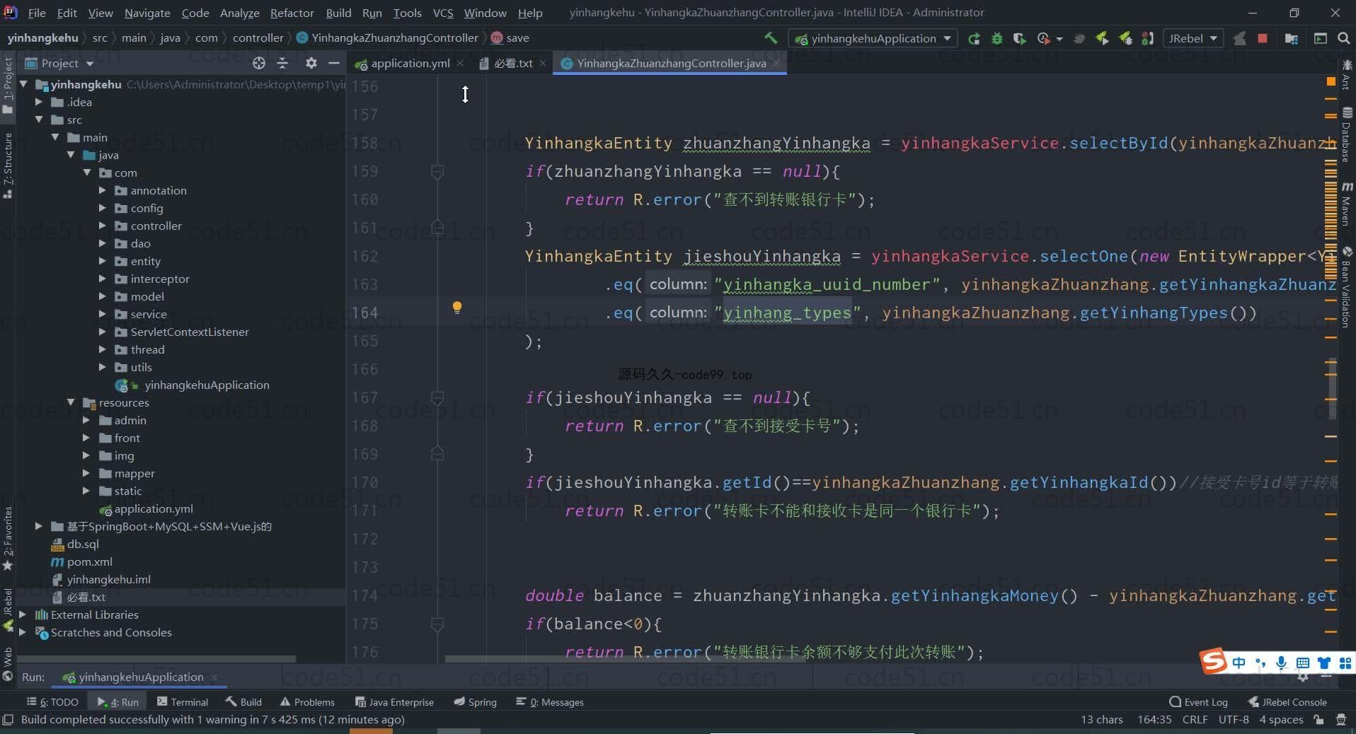Screen dimensions: 1356x734
Task: Select Scratches and Consoles node
Action: [111, 632]
